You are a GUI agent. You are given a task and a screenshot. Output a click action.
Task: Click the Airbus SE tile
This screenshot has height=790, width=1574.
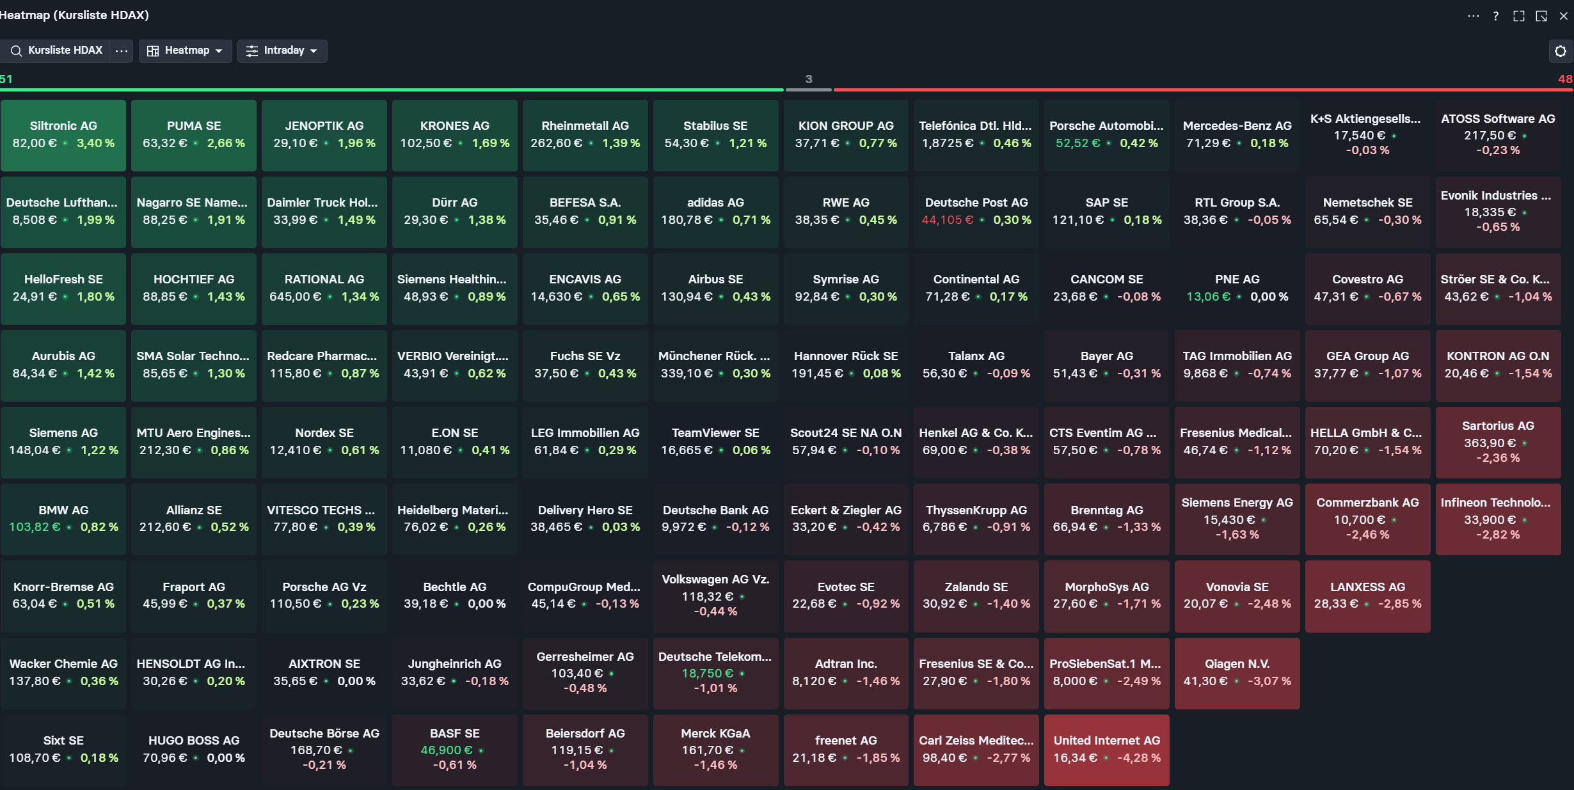point(716,288)
